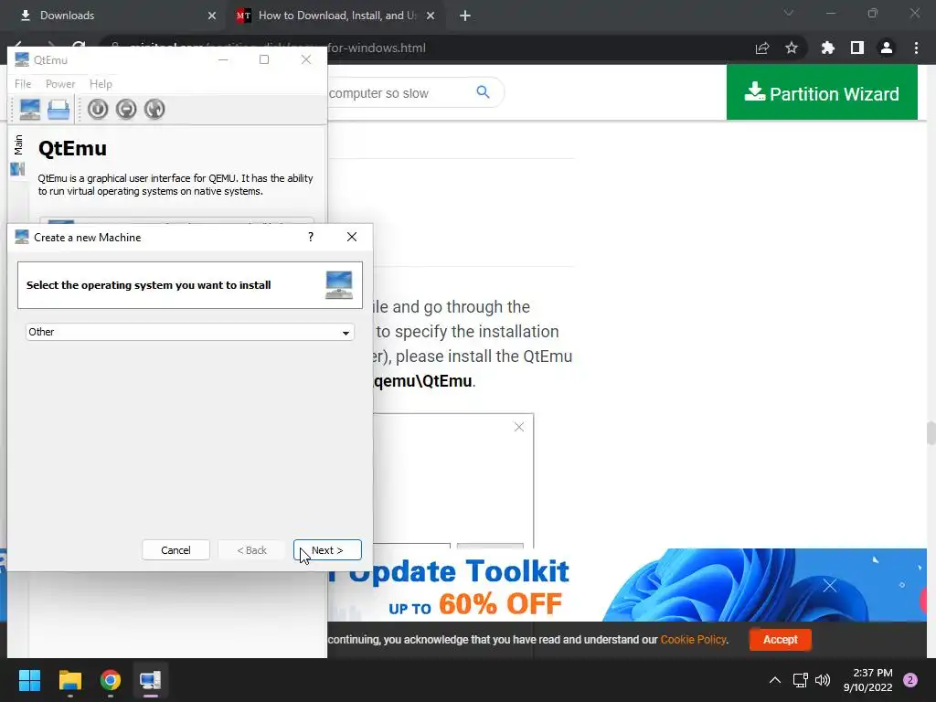Open Google Chrome from the taskbar

click(x=111, y=680)
